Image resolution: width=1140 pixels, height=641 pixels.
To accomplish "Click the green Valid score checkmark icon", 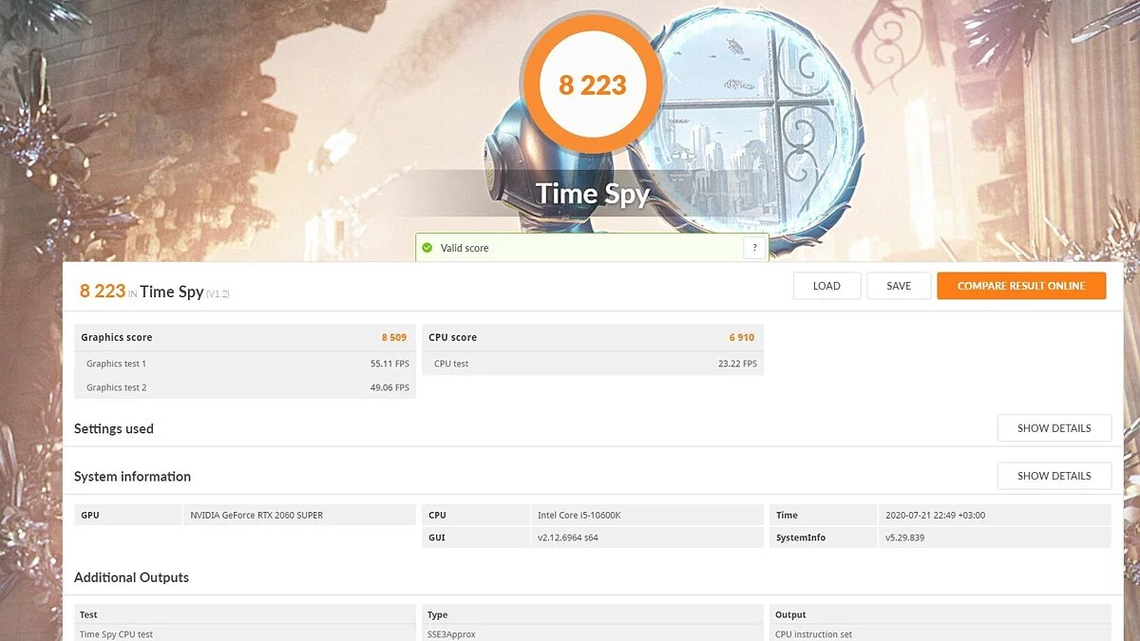I will pyautogui.click(x=427, y=248).
